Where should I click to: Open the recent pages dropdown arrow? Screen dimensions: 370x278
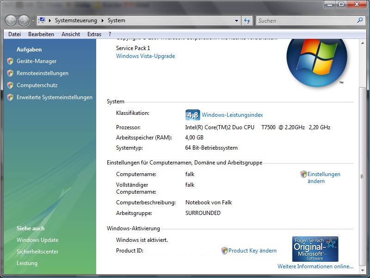[x=33, y=21]
